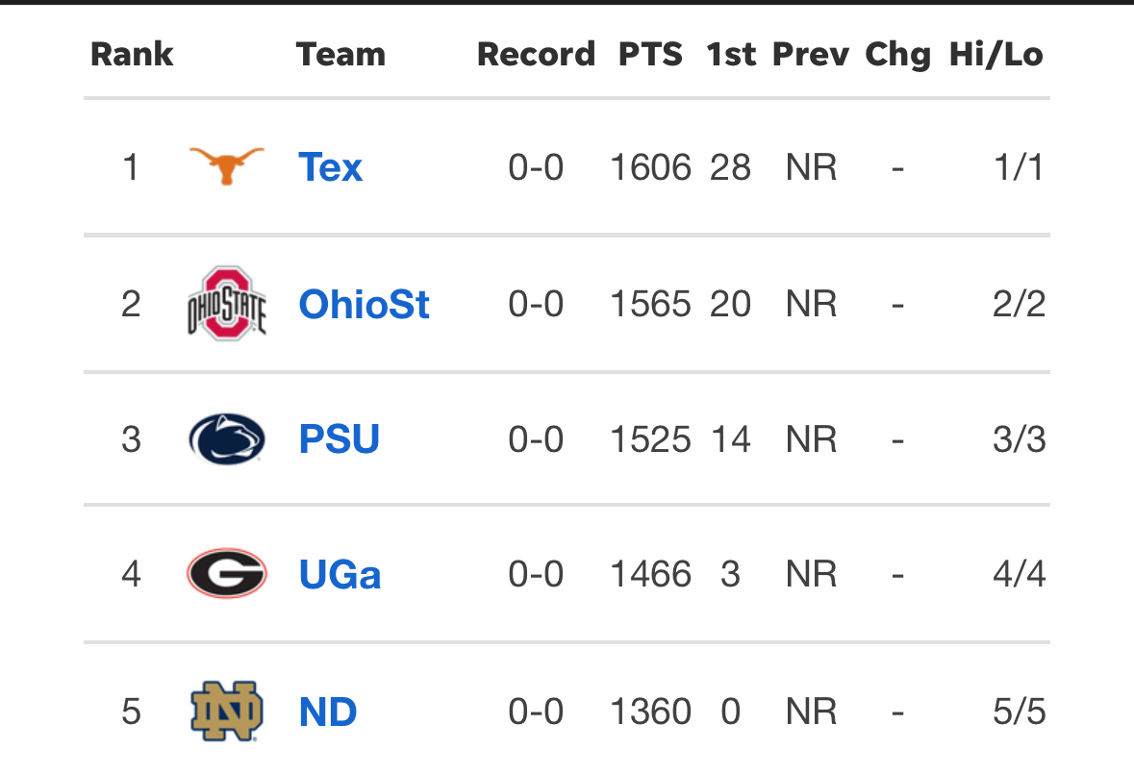Click the Team column header
Viewport: 1134px width, 774px height.
point(340,54)
